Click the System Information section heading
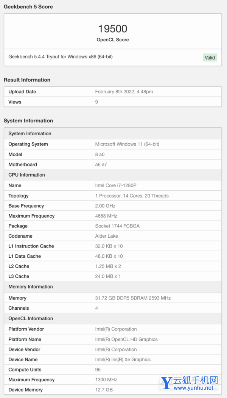The image size is (227, 398). point(28,121)
